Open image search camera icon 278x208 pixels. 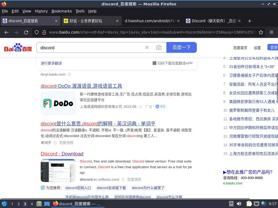(159, 47)
